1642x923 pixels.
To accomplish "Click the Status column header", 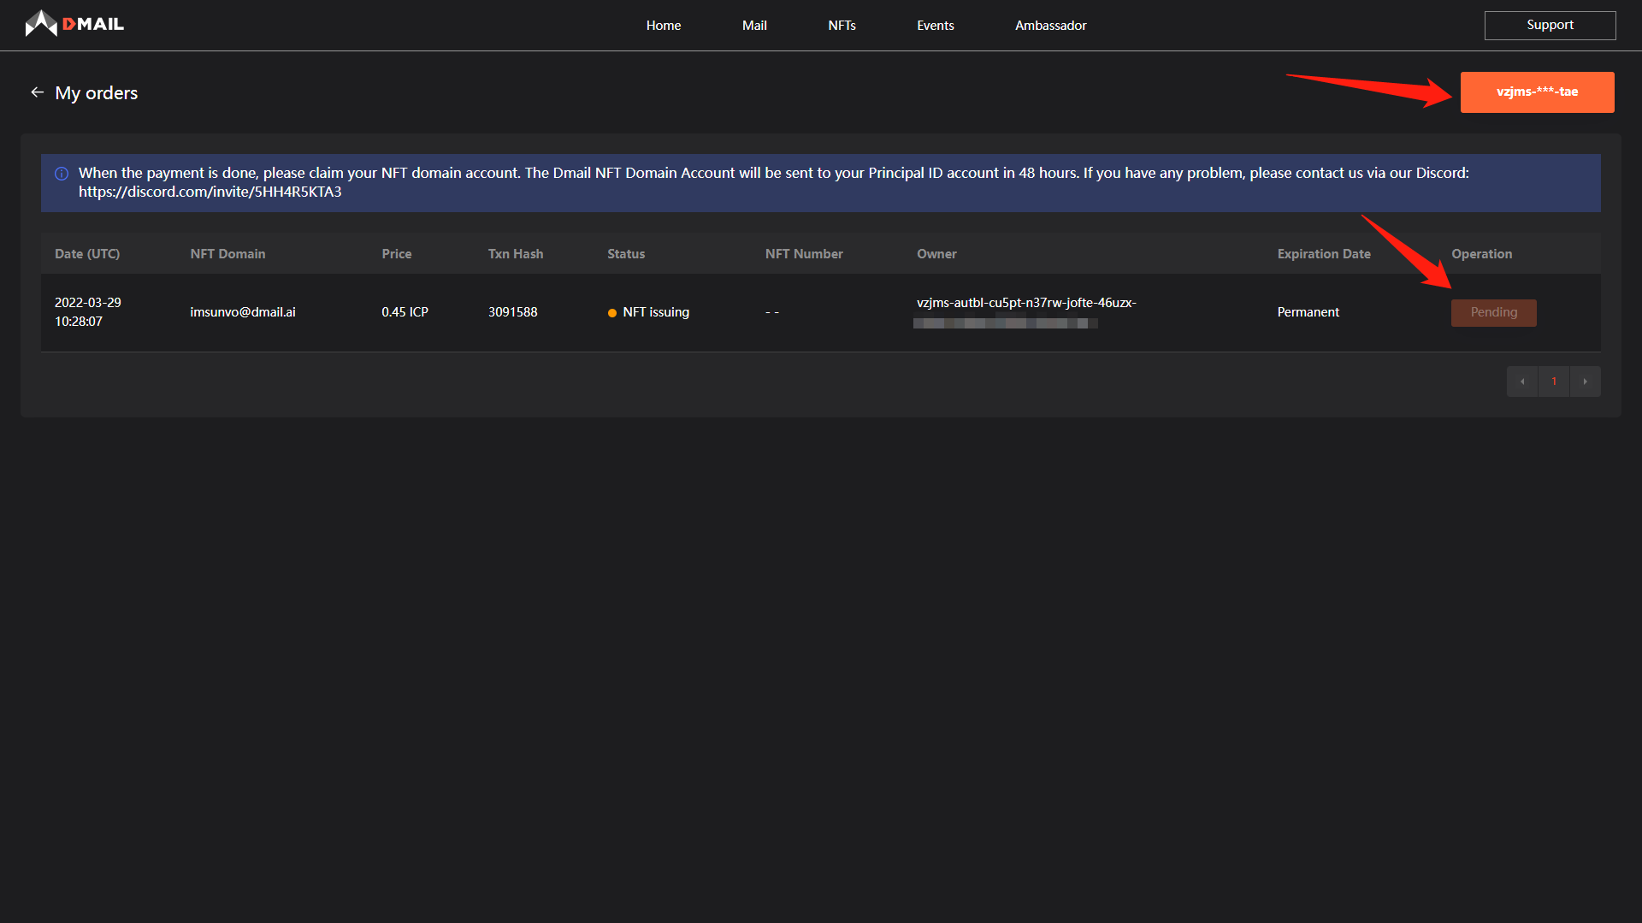I will (x=626, y=254).
